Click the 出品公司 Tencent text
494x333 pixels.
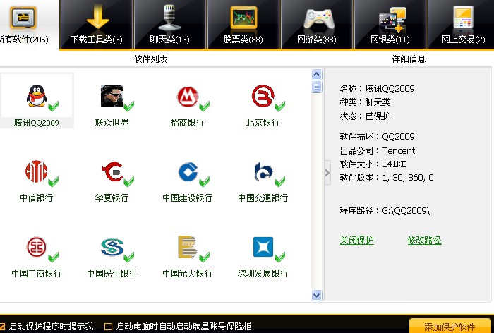coord(378,150)
